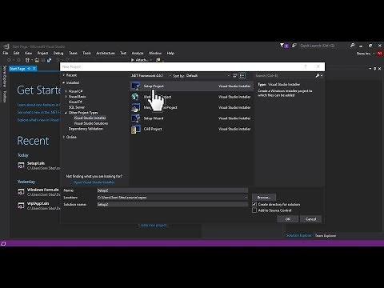Screen dimensions: 384x288
Task: Select the Setup Wizard template icon
Action: pos(135,118)
